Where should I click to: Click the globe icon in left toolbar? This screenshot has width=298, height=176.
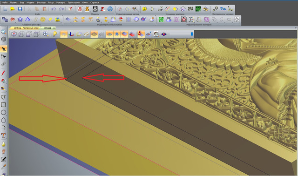(3, 39)
